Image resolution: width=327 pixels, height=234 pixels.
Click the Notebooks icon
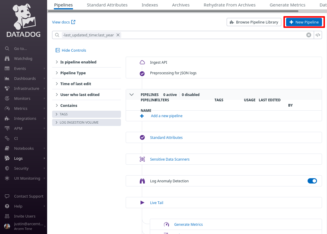[7, 148]
